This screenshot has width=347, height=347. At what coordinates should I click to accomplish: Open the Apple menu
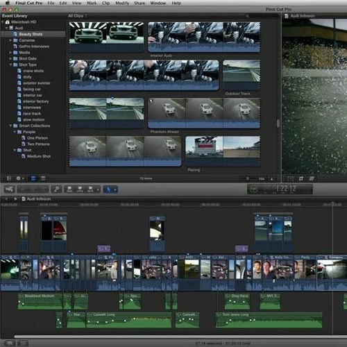tap(8, 3)
